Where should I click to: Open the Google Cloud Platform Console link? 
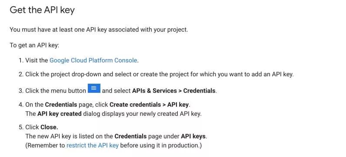[x=93, y=60]
